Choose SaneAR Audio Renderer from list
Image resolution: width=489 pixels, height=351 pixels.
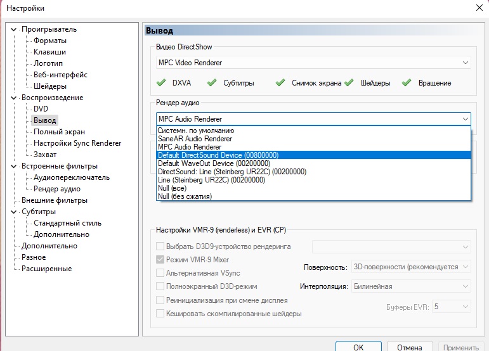pos(195,139)
